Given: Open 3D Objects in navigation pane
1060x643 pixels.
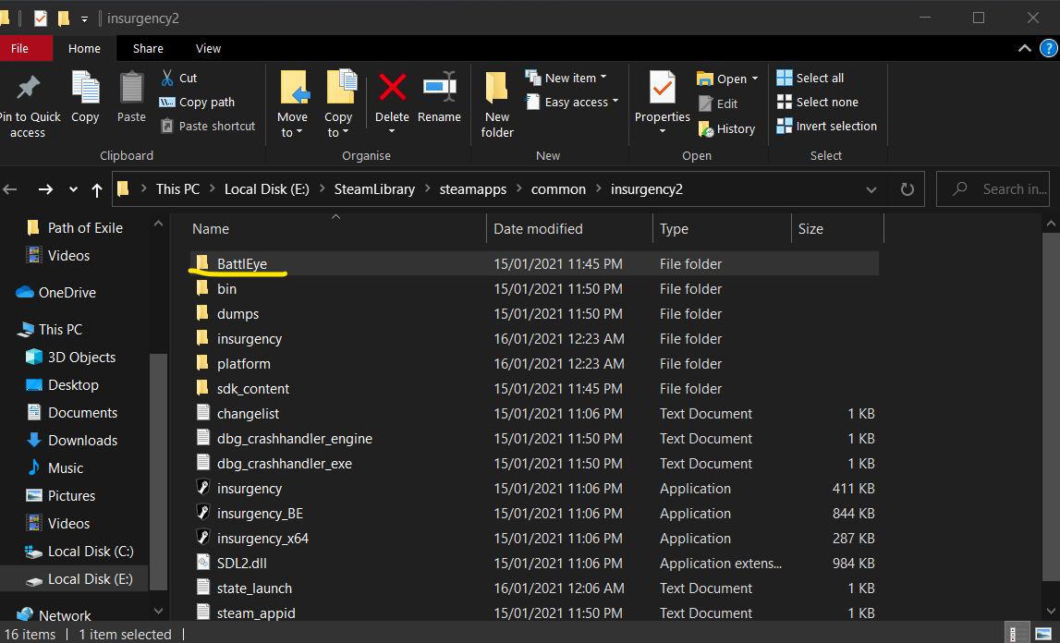Looking at the screenshot, I should pyautogui.click(x=81, y=357).
